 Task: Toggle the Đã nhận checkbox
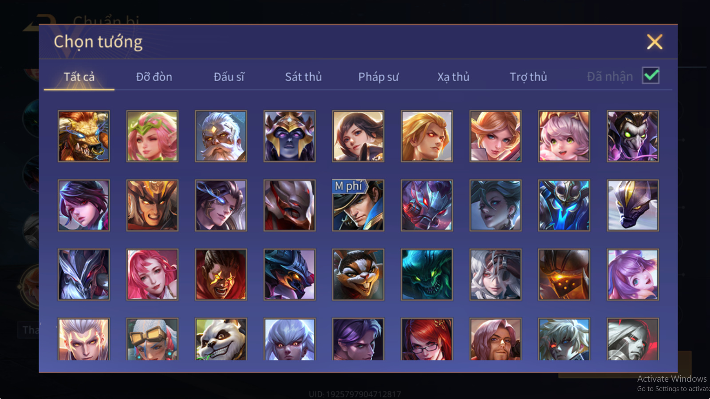[x=651, y=76]
